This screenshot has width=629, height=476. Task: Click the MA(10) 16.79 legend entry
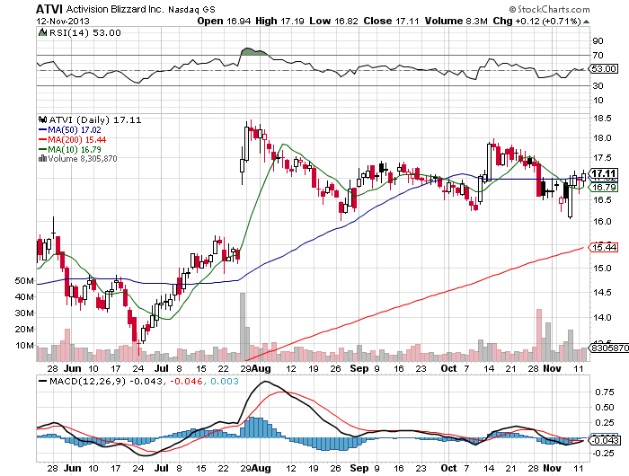pyautogui.click(x=70, y=149)
